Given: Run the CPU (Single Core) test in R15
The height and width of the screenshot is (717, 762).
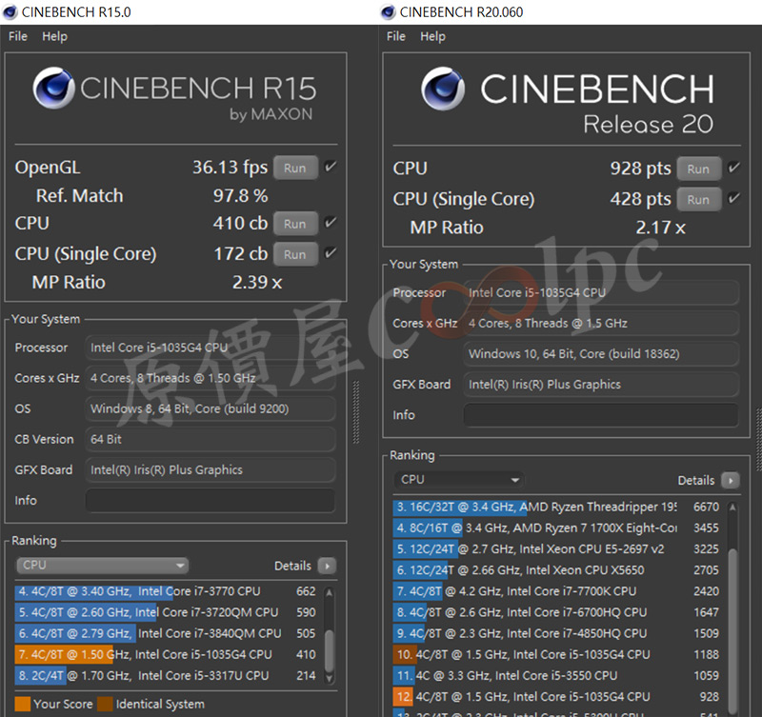Looking at the screenshot, I should click(x=295, y=254).
